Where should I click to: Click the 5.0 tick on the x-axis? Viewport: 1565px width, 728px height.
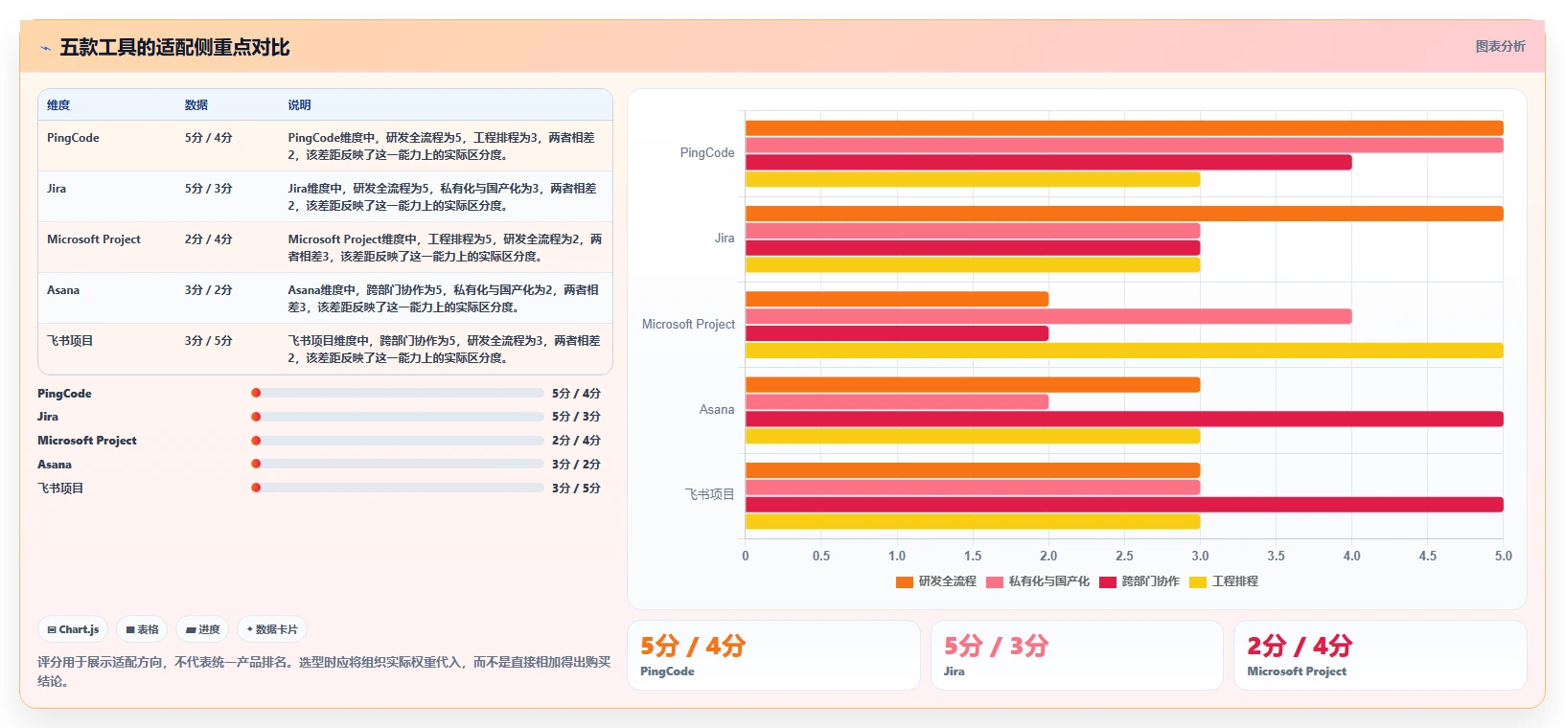tap(1503, 556)
